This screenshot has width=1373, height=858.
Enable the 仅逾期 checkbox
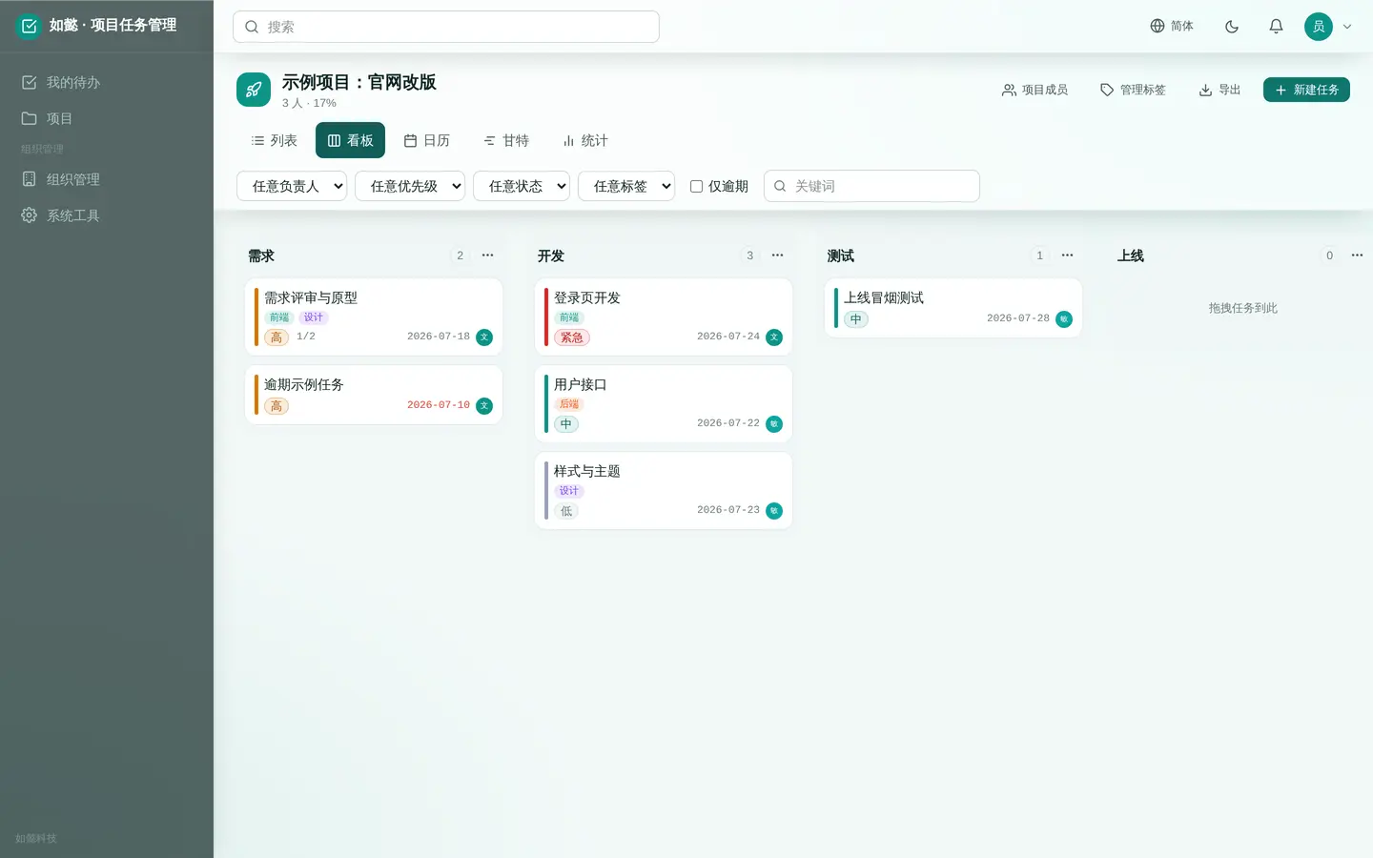tap(696, 186)
